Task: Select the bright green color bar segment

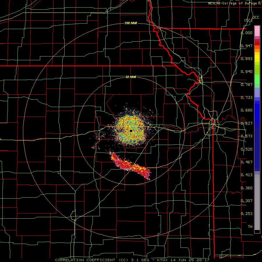Action: 257,79
